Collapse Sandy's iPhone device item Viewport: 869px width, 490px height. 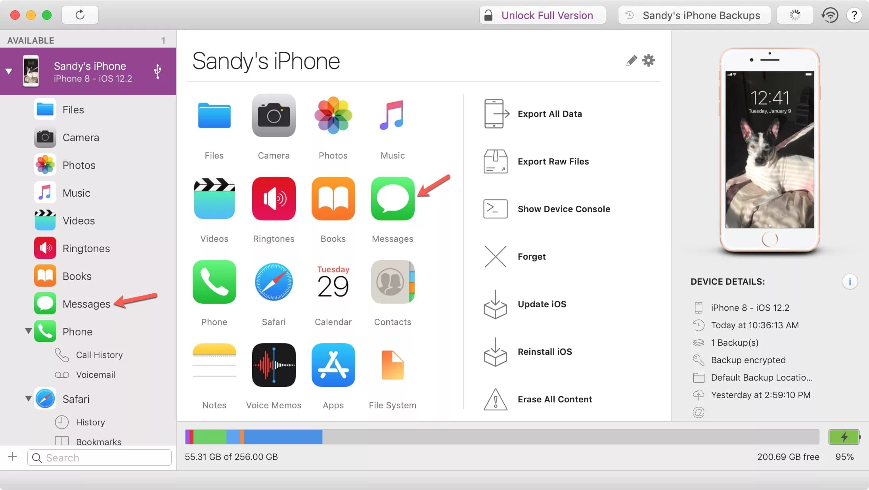[8, 72]
